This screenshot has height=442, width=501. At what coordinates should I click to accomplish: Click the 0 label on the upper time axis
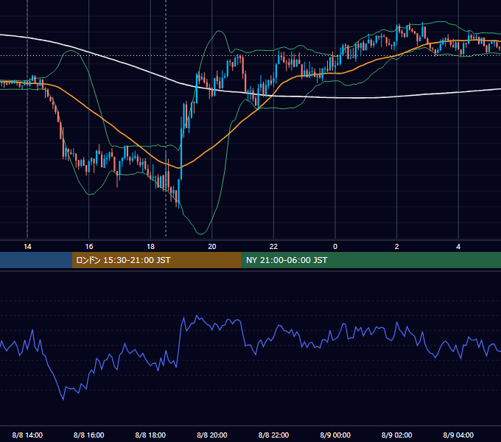(x=335, y=247)
